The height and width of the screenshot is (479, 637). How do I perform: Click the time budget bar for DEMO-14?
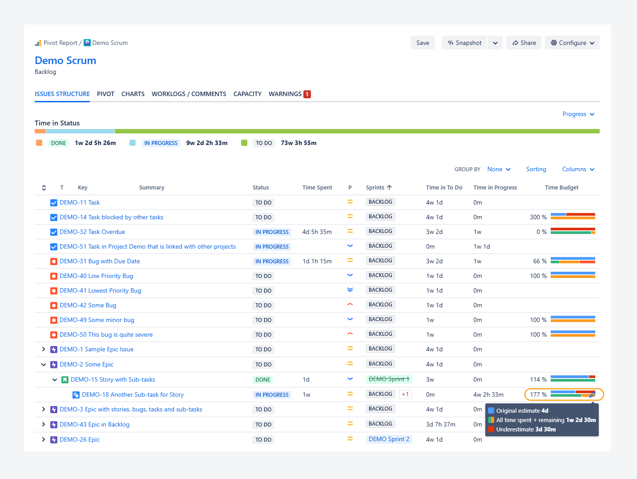click(573, 216)
